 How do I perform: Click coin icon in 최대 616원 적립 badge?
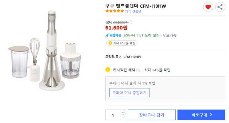pos(110,43)
